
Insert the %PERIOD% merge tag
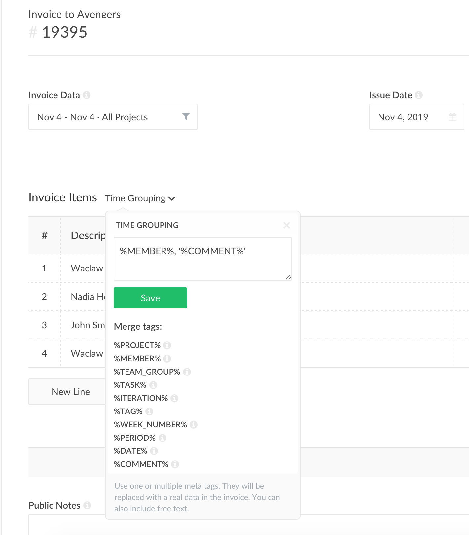coord(135,438)
